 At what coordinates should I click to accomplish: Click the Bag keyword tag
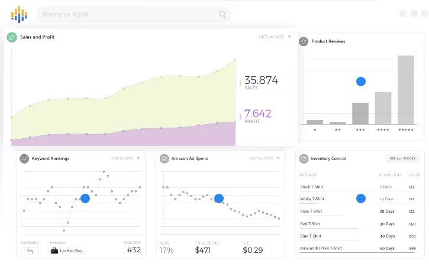pyautogui.click(x=30, y=250)
